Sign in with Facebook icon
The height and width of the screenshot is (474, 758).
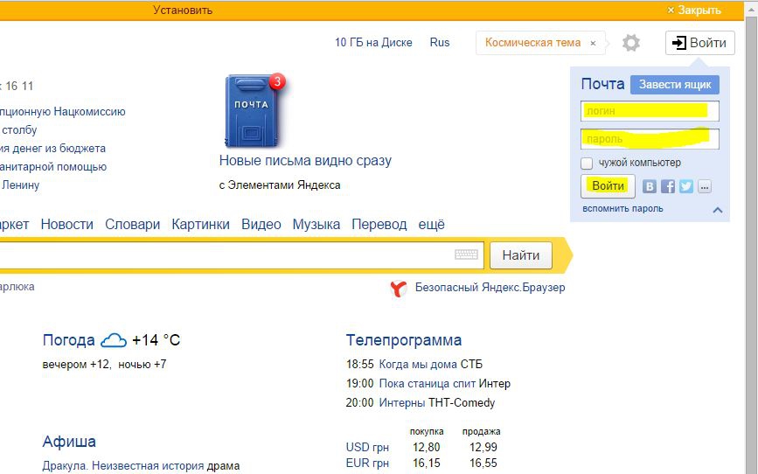pyautogui.click(x=668, y=186)
